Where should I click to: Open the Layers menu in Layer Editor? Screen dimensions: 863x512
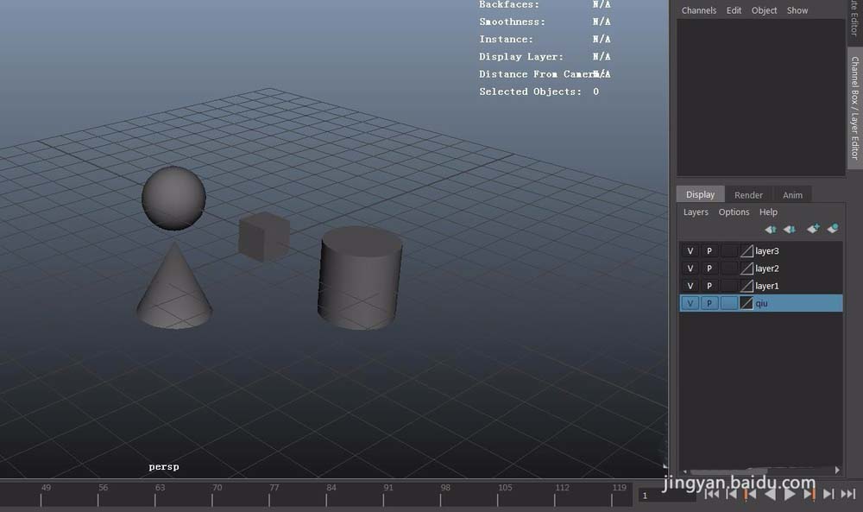click(696, 212)
